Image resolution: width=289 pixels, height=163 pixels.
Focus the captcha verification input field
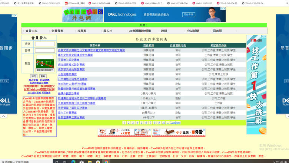click(x=45, y=57)
